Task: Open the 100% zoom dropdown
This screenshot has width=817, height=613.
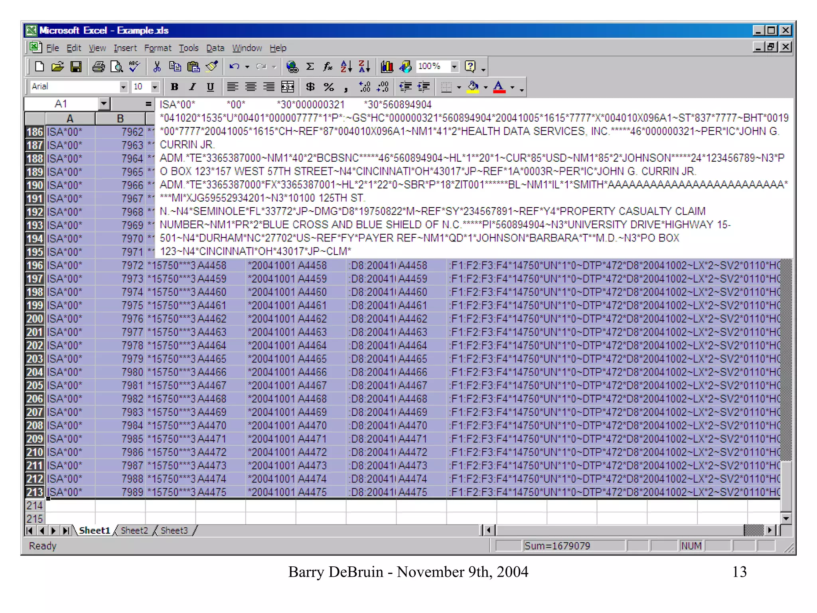Action: coord(454,67)
